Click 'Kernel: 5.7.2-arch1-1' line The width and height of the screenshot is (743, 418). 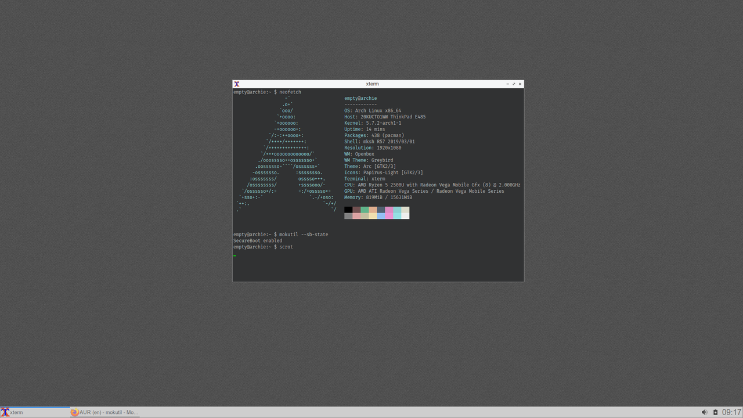click(x=373, y=123)
